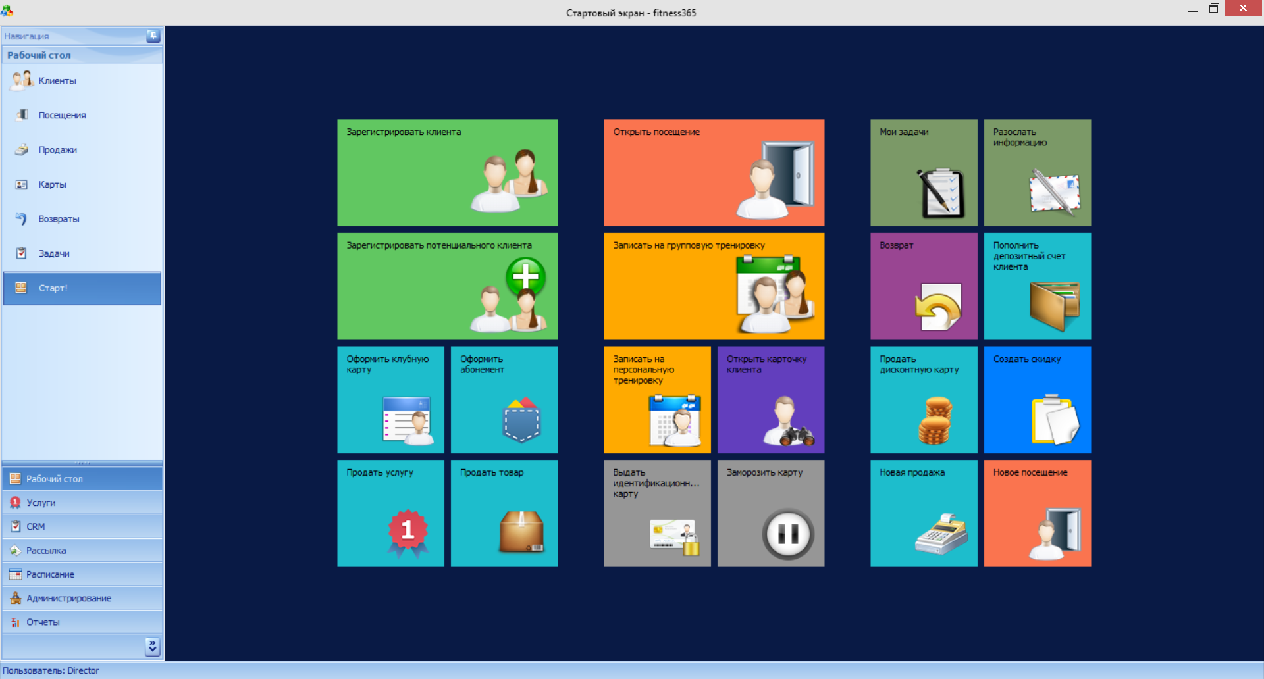Click the card form icon on Оформить клубную карту
1264x679 pixels.
tap(408, 421)
